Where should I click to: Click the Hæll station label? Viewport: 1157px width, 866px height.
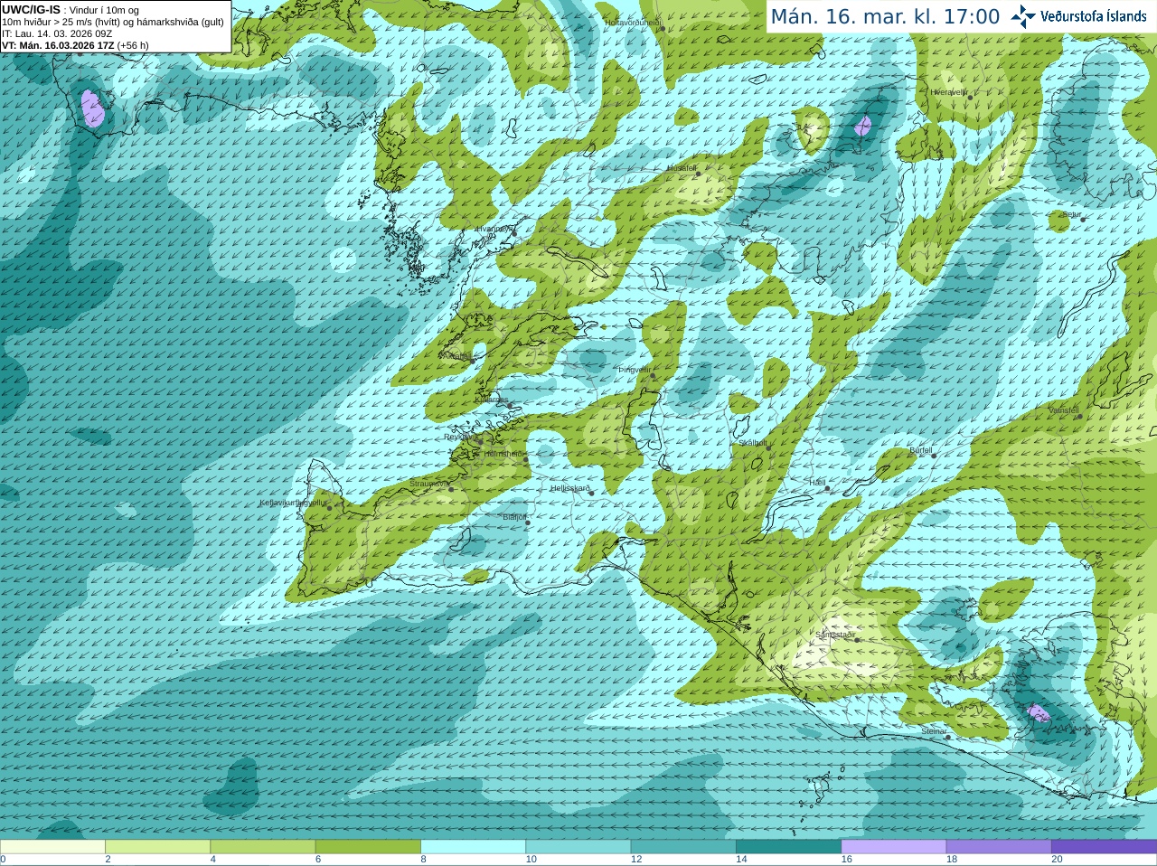click(817, 483)
